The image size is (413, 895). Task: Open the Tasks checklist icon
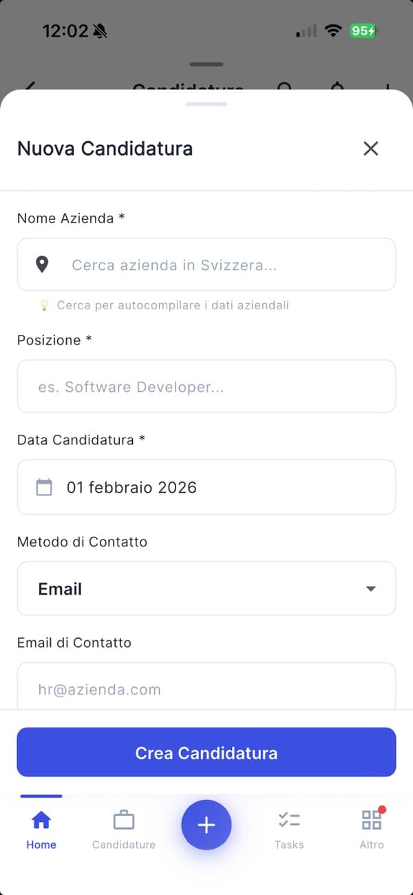point(289,820)
